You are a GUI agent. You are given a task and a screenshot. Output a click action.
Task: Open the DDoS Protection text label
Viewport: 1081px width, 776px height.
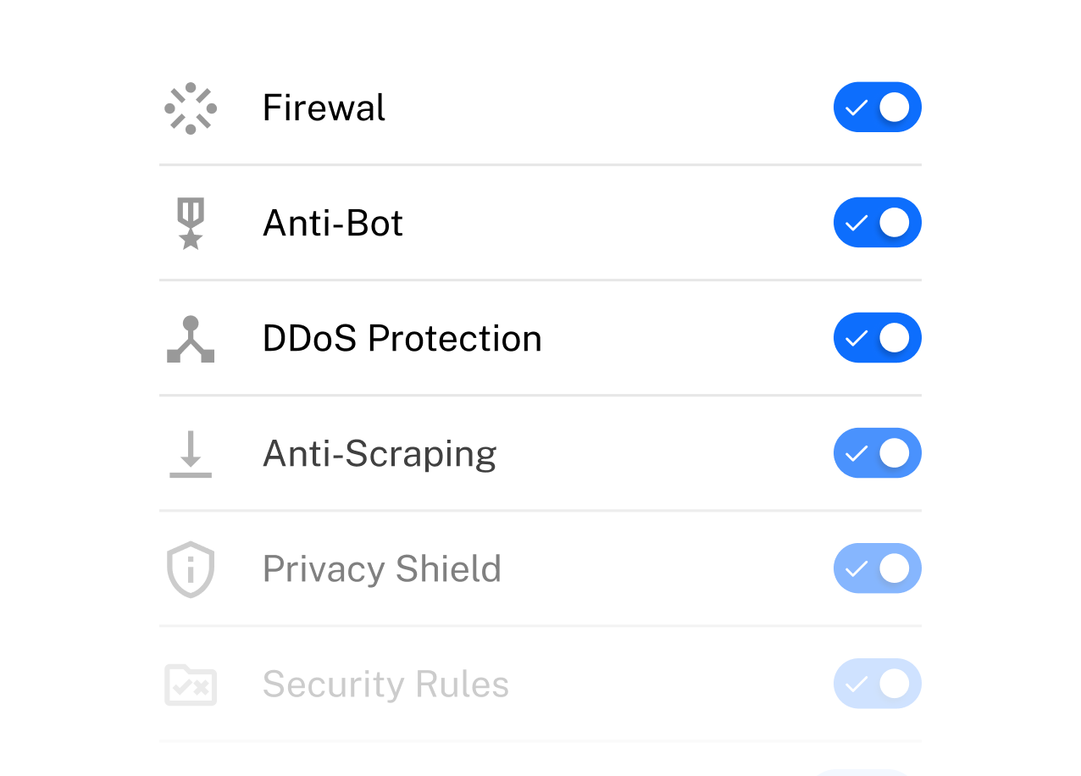402,339
